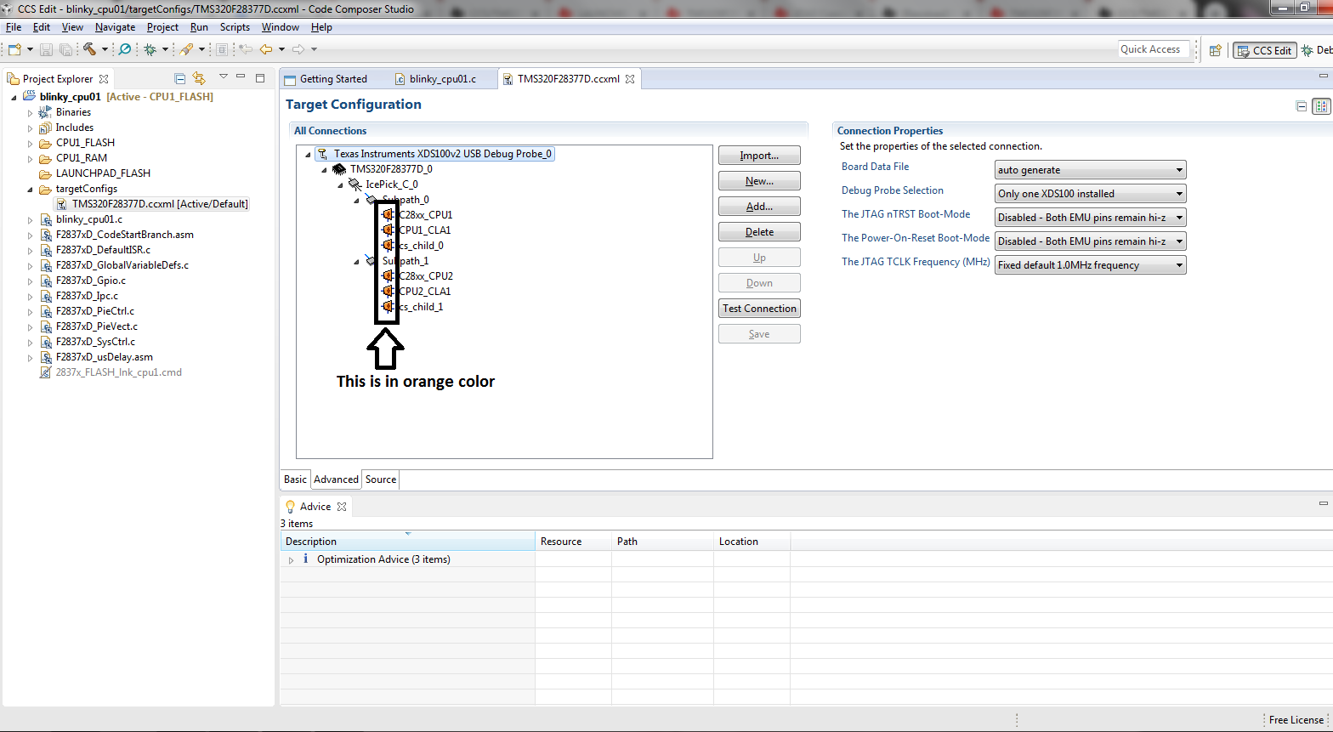Open the JTAG TCLK Frequency dropdown
This screenshot has width=1333, height=732.
click(x=1090, y=265)
